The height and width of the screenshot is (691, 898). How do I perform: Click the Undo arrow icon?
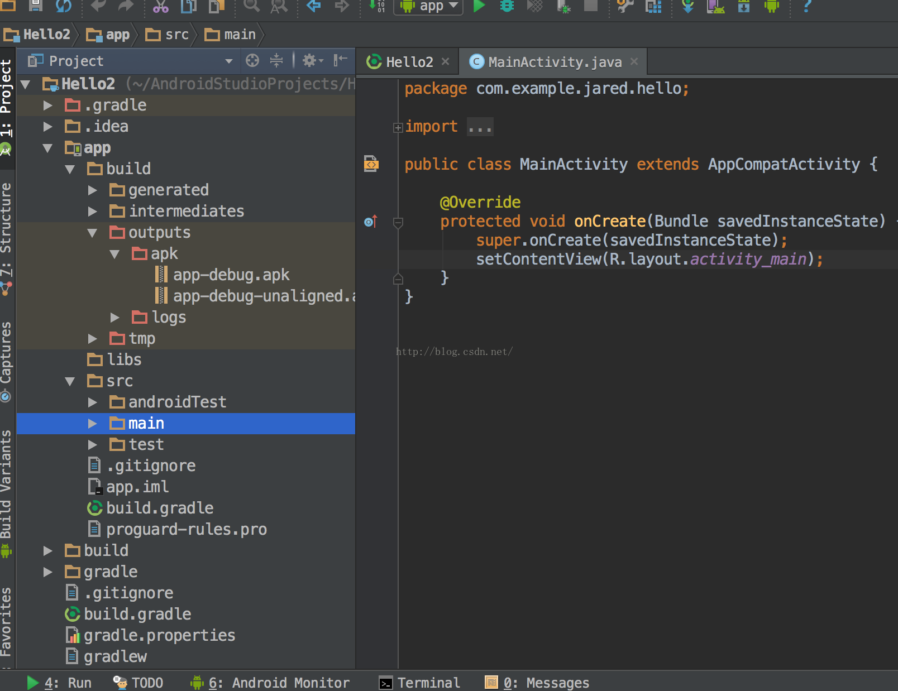[98, 6]
